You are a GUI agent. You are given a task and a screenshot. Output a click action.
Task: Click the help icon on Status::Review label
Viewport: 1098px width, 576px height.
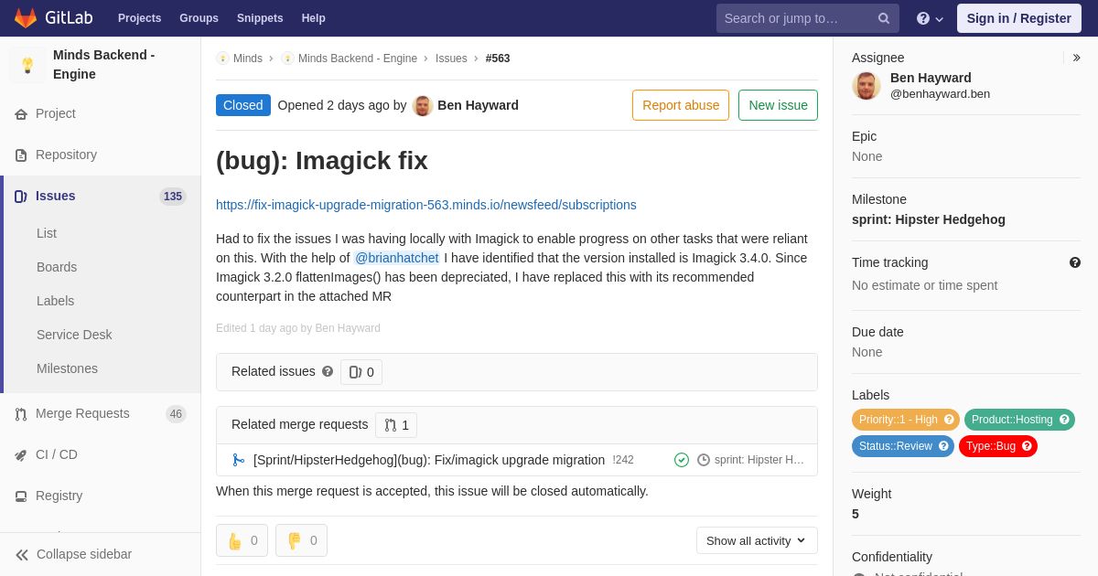(943, 446)
